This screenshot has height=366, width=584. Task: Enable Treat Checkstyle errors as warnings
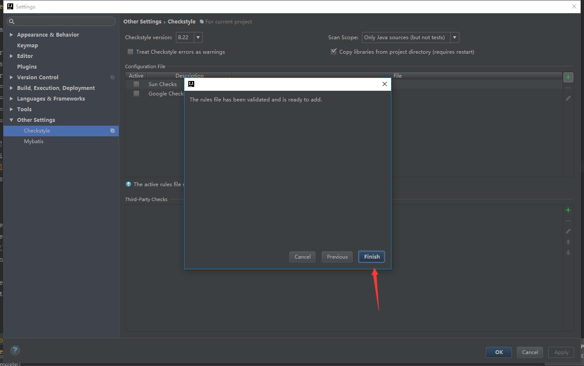[x=130, y=52]
